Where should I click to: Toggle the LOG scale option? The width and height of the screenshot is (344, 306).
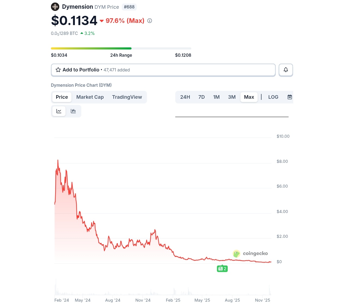coord(273,97)
